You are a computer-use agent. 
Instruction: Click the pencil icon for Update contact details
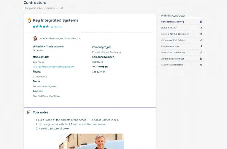pyautogui.click(x=201, y=40)
